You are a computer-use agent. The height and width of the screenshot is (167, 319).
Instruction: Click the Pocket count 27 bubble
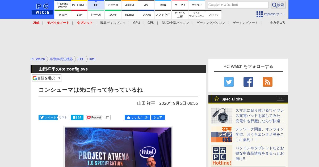107,117
